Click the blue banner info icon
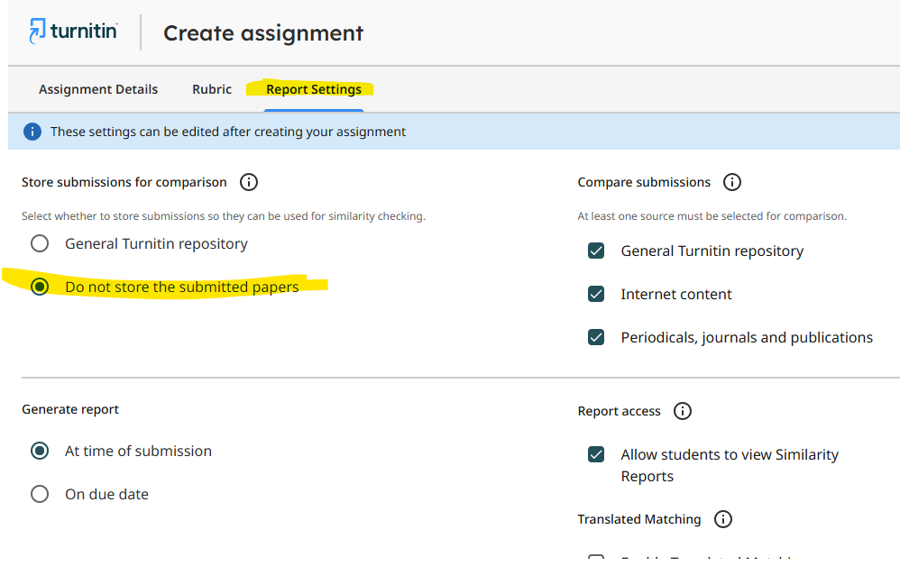 click(32, 132)
